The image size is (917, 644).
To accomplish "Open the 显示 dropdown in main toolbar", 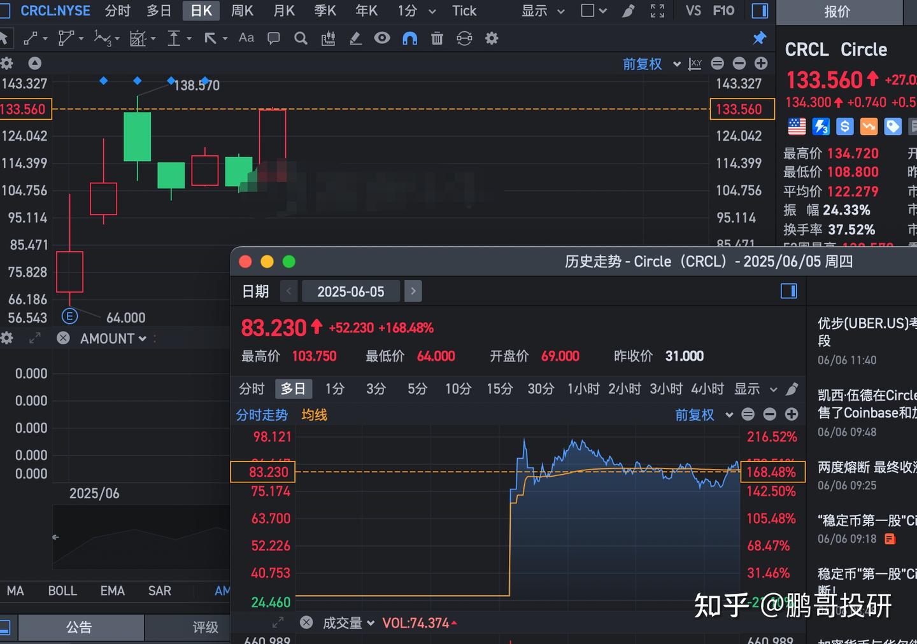I will [543, 11].
